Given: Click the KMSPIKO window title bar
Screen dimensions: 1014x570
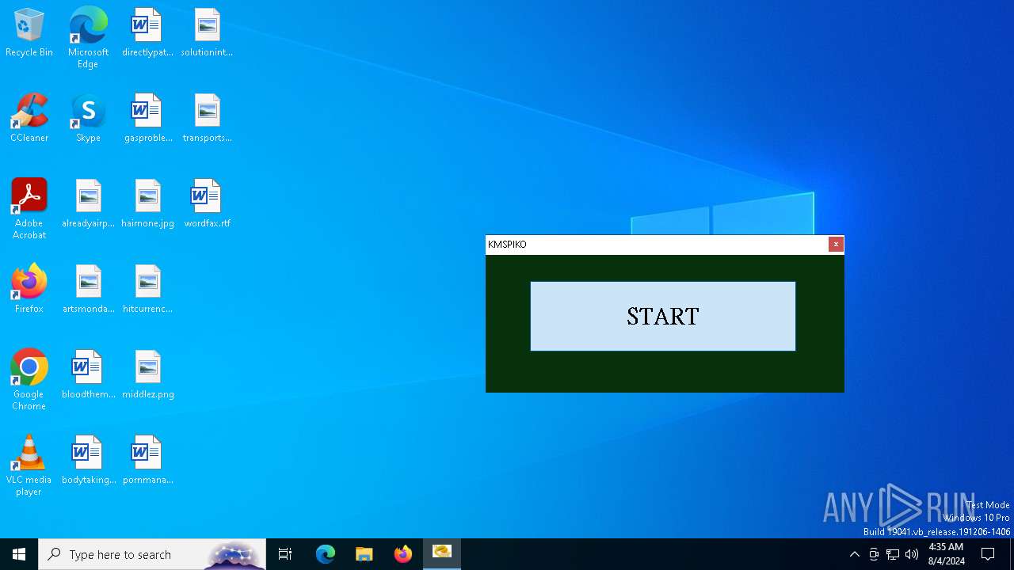Looking at the screenshot, I should pyautogui.click(x=657, y=245).
